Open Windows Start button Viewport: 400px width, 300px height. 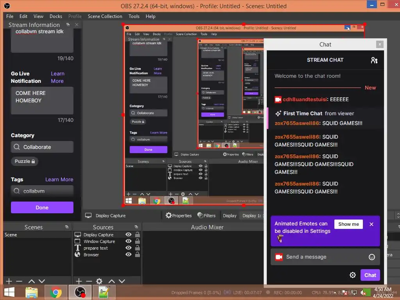click(9, 292)
